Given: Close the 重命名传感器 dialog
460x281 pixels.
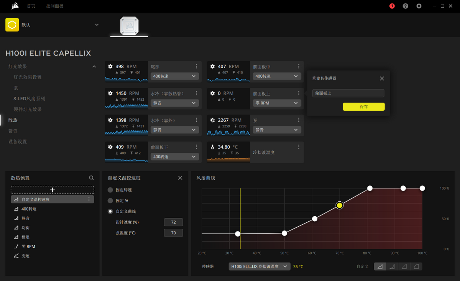Looking at the screenshot, I should pyautogui.click(x=382, y=78).
